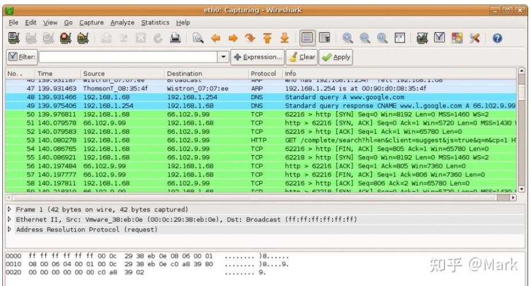Open the Capture menu

[91, 23]
